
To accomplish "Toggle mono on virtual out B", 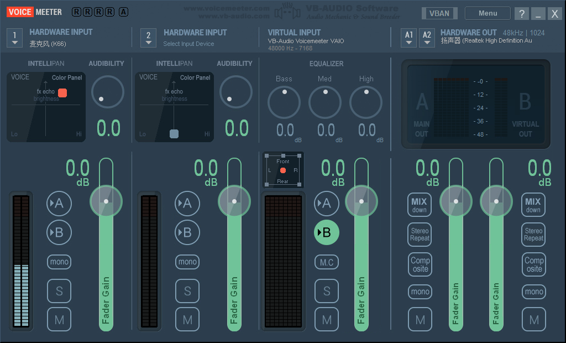I will tap(534, 292).
